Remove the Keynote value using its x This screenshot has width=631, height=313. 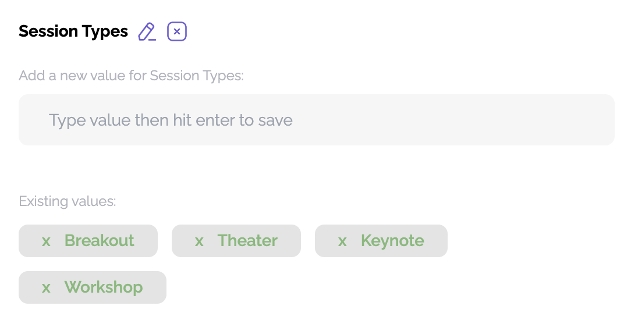[x=342, y=241]
